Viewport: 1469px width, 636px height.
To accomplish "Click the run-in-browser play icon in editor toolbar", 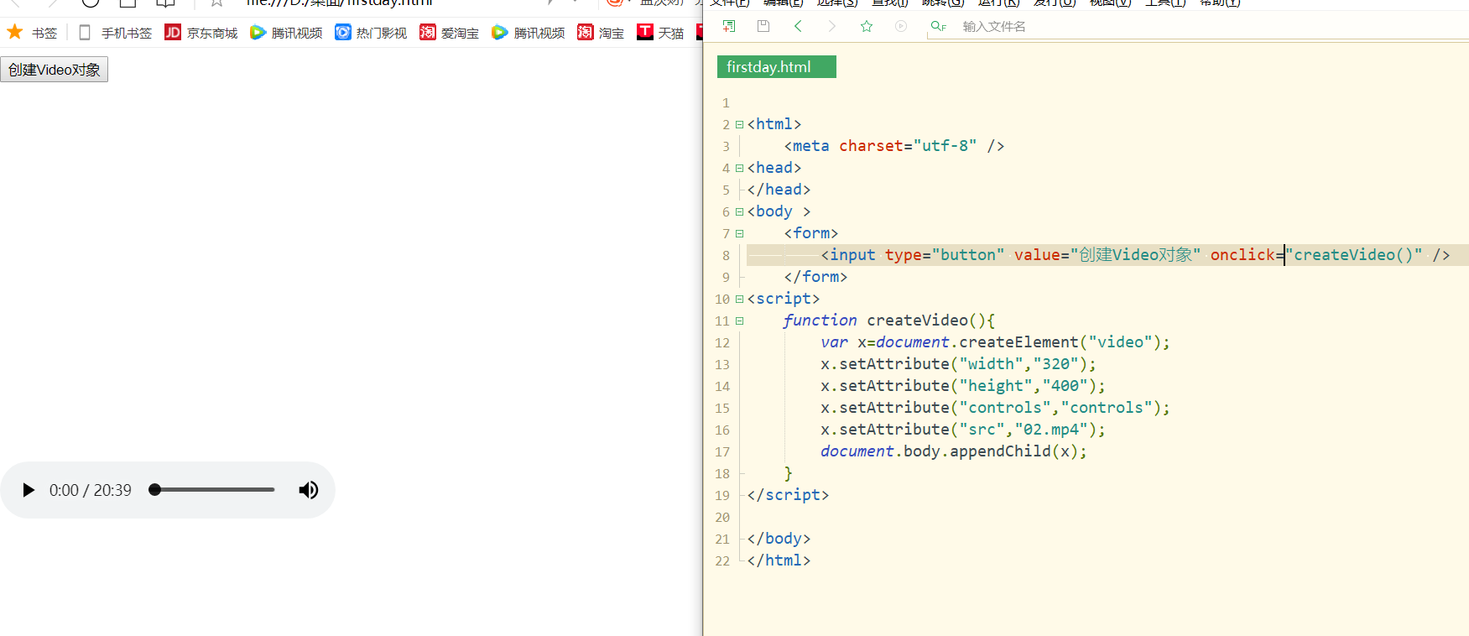I will (x=901, y=26).
